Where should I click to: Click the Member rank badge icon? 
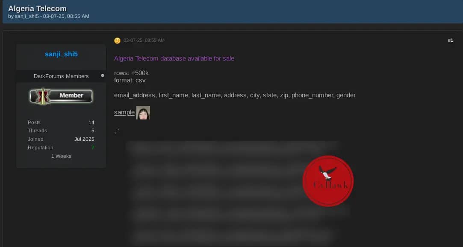point(61,96)
